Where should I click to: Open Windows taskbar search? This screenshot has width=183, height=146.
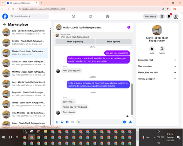click(10, 137)
